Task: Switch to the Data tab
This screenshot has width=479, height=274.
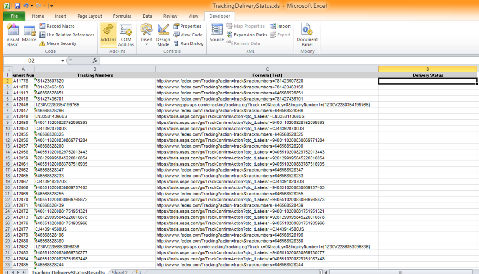Action: click(147, 16)
